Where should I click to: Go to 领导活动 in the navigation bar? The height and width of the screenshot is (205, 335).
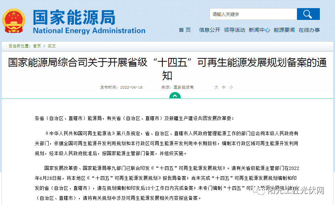(x=234, y=30)
